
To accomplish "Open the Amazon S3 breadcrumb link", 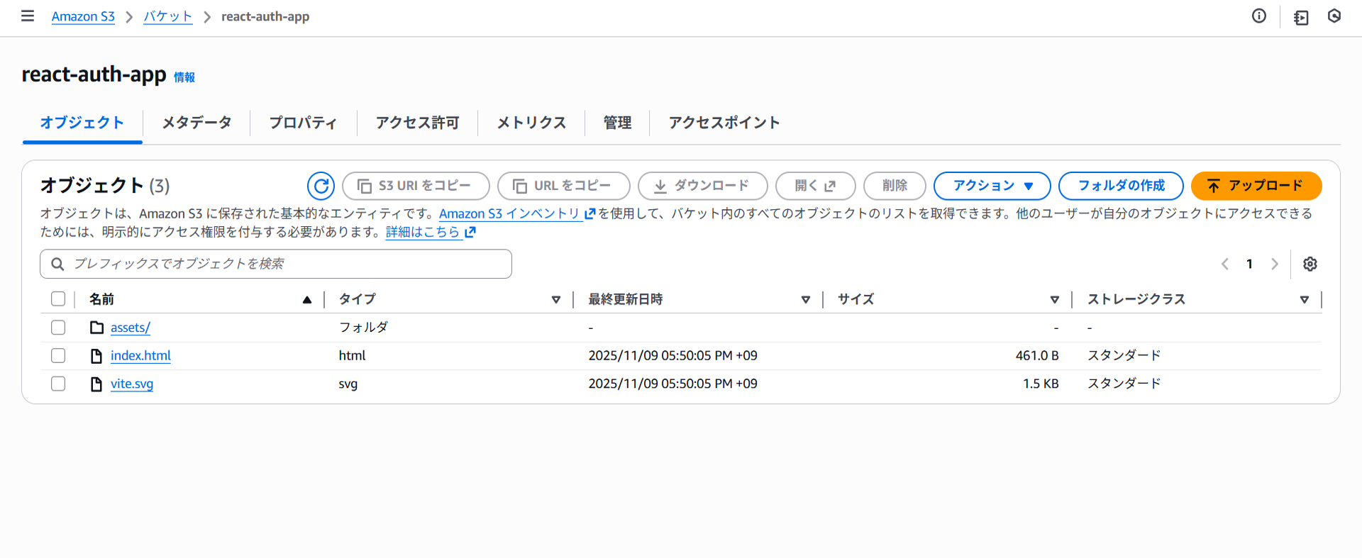I will [83, 16].
